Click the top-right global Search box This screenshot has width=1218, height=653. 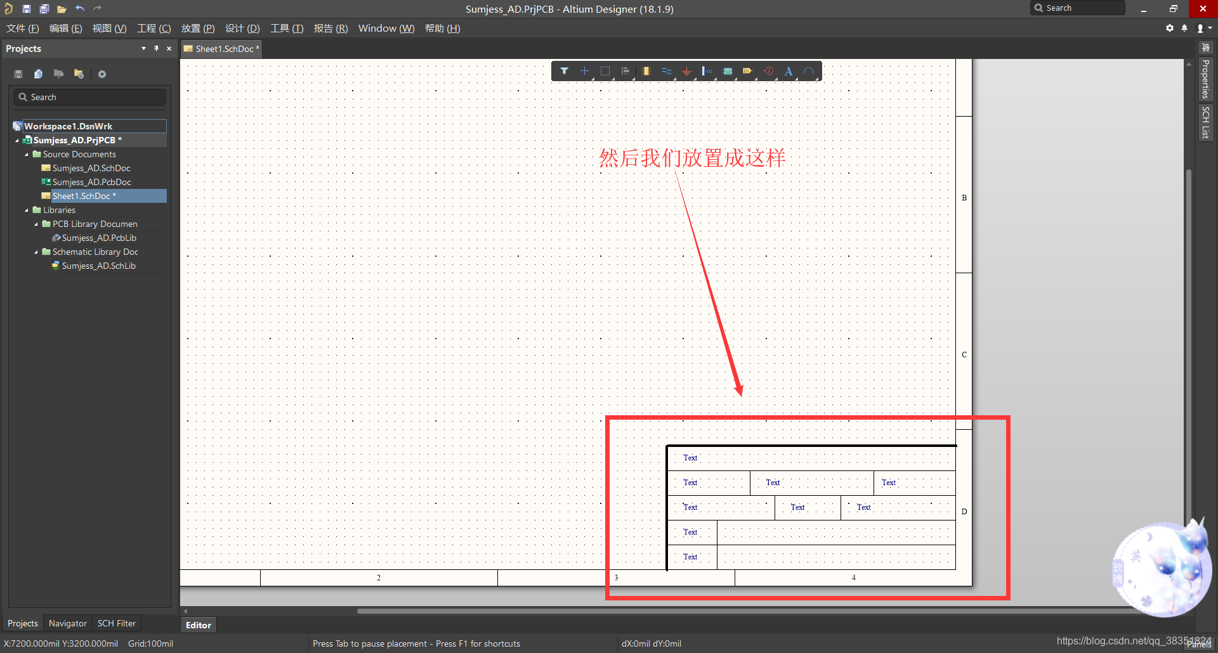[1077, 8]
